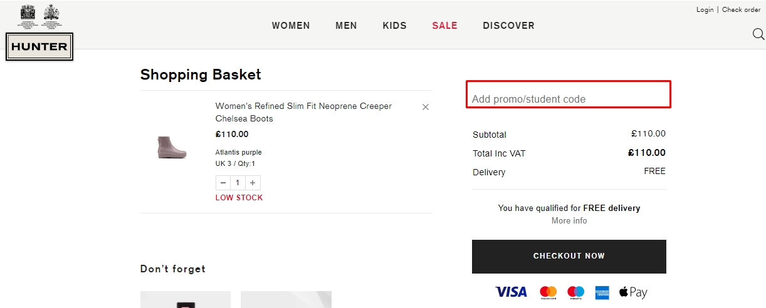
Task: Decrease quantity with minus button
Action: pos(223,183)
